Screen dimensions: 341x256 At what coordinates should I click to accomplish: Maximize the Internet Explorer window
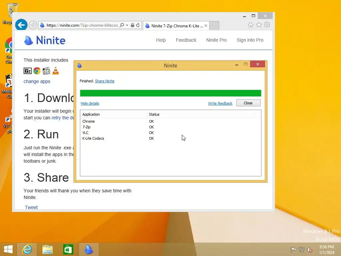[x=253, y=16]
